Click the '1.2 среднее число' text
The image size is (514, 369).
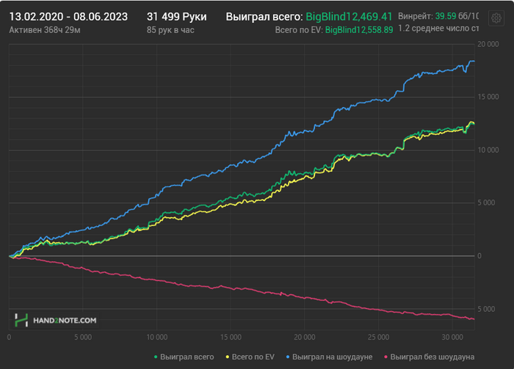(x=433, y=29)
